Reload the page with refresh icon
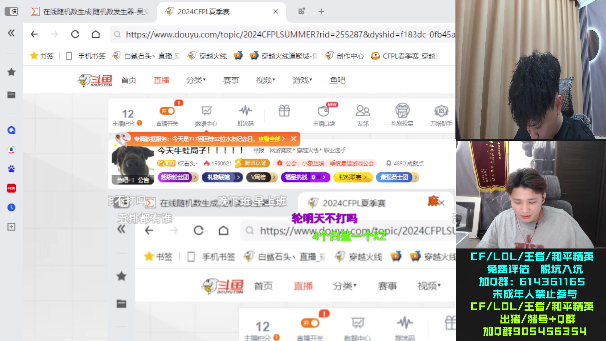The height and width of the screenshot is (341, 606). click(x=75, y=34)
